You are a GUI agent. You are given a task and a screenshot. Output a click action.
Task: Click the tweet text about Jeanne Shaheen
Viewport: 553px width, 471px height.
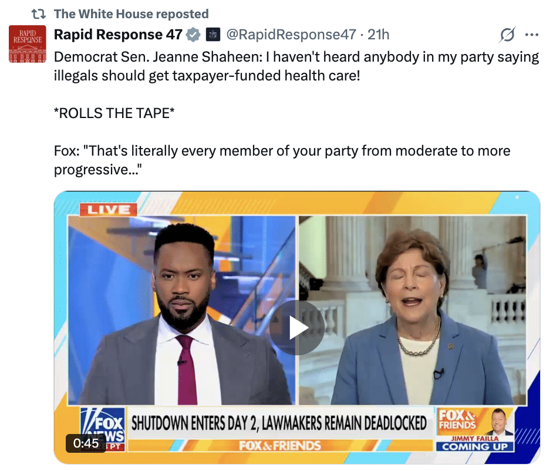pyautogui.click(x=296, y=66)
